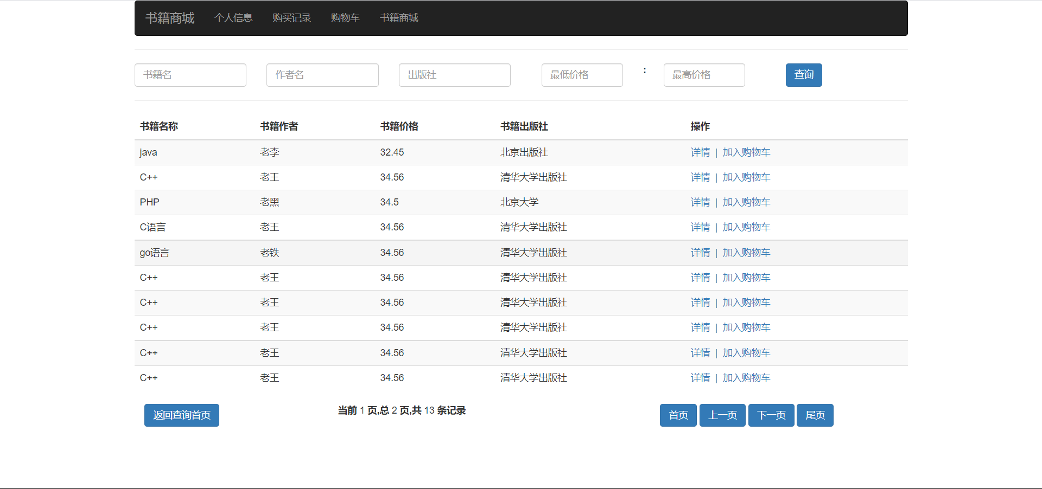Select author 老铁 in the table
Image resolution: width=1042 pixels, height=489 pixels.
coord(270,253)
